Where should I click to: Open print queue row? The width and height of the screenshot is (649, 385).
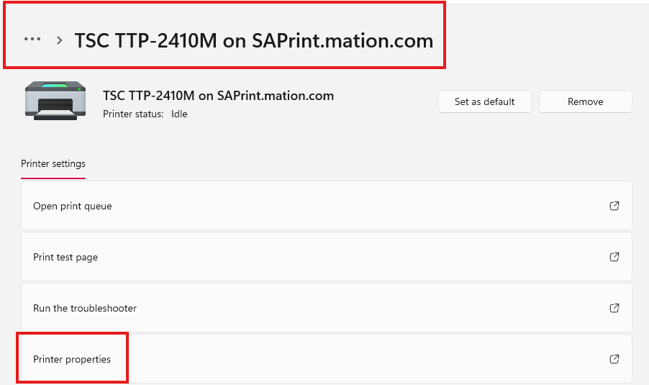[327, 206]
